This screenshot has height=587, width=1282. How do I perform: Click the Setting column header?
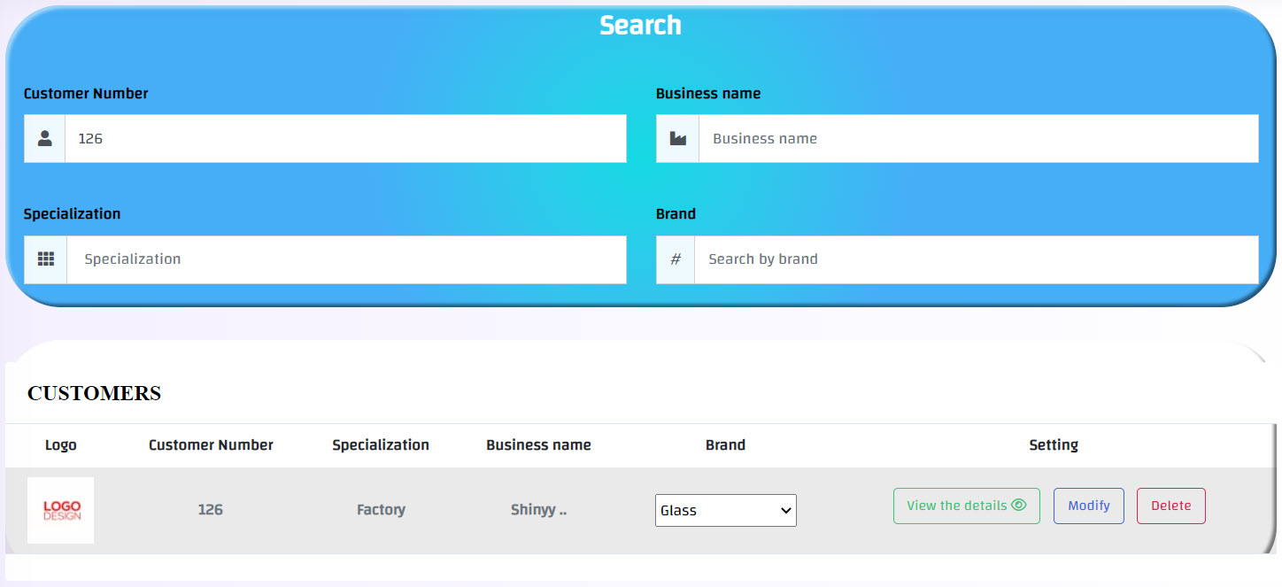1053,445
